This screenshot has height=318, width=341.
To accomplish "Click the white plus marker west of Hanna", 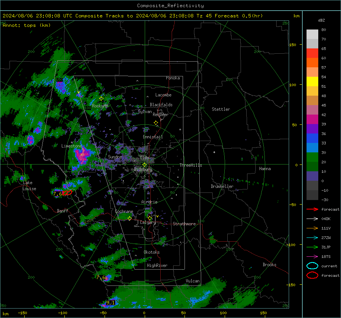I will (214, 152).
